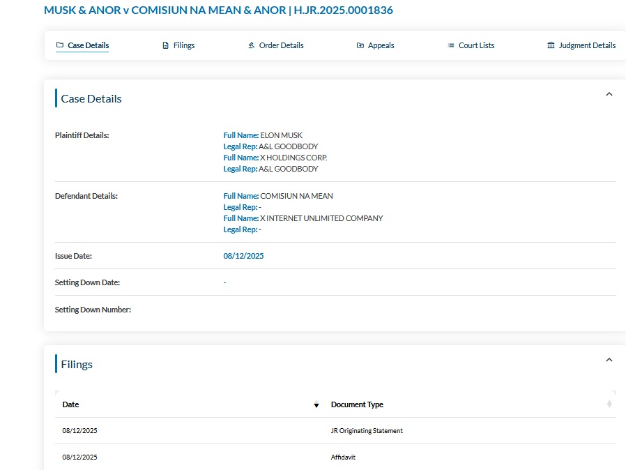Select A&L GOODBODY under X HOLDINGS CORP.
The width and height of the screenshot is (626, 470).
click(288, 169)
